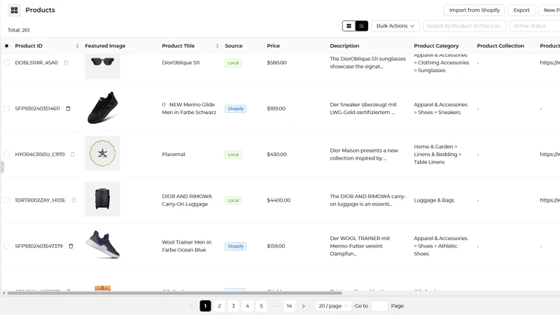
Task: Open Wool Trainer blue shoe thumbnail
Action: click(x=102, y=245)
